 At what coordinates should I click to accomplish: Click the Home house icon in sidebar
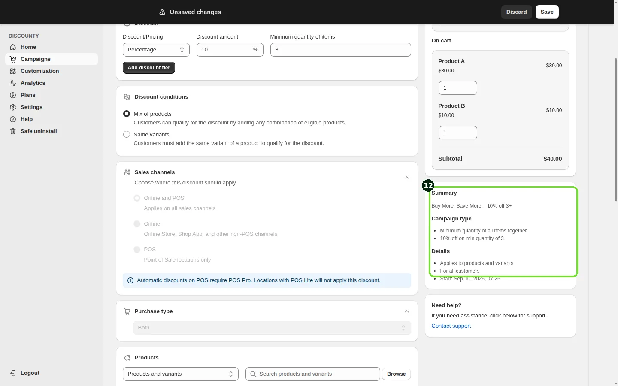coord(13,47)
